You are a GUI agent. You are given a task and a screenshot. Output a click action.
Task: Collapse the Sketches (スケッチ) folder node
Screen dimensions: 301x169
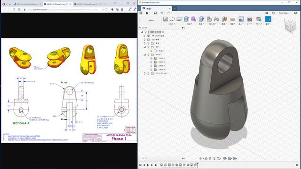pos(144,54)
